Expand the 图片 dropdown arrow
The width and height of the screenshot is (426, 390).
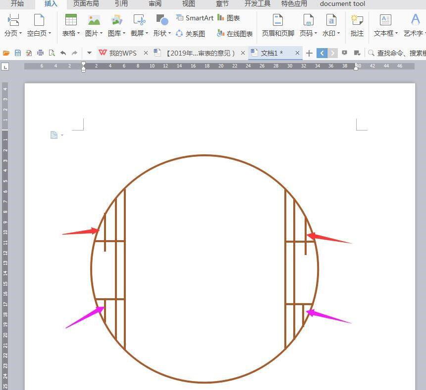(102, 33)
